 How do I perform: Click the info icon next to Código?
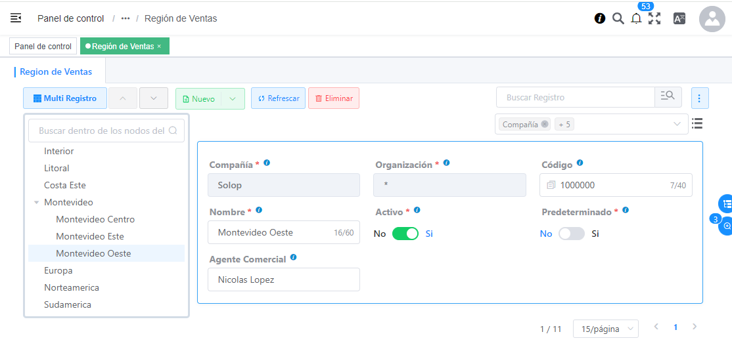(x=580, y=163)
